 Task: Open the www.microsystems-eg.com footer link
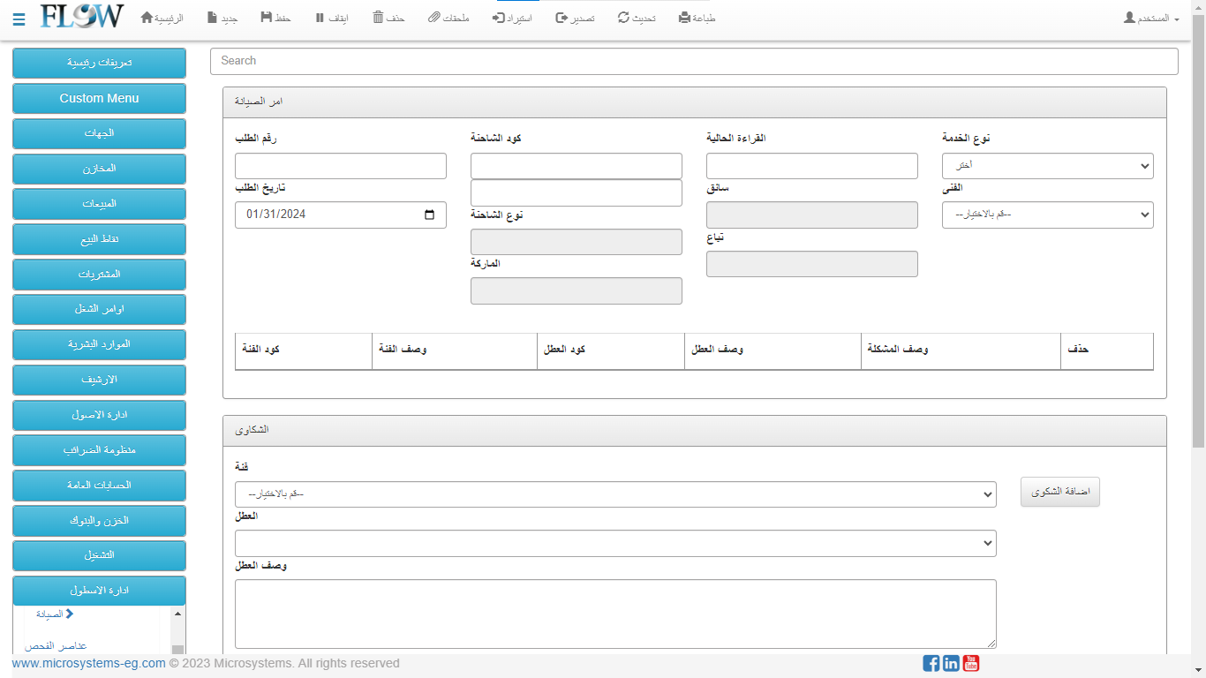(88, 663)
